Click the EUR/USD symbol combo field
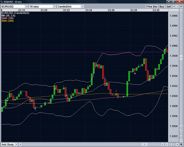Viewport: 184px width, 147px height. pos(13,6)
